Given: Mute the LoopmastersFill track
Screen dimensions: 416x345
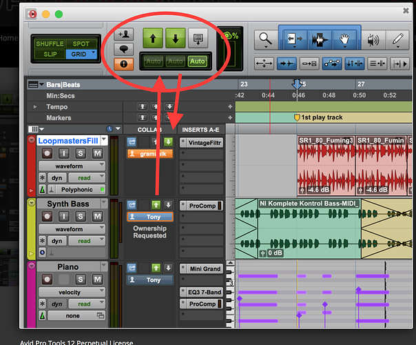Looking at the screenshot, I should (x=97, y=153).
